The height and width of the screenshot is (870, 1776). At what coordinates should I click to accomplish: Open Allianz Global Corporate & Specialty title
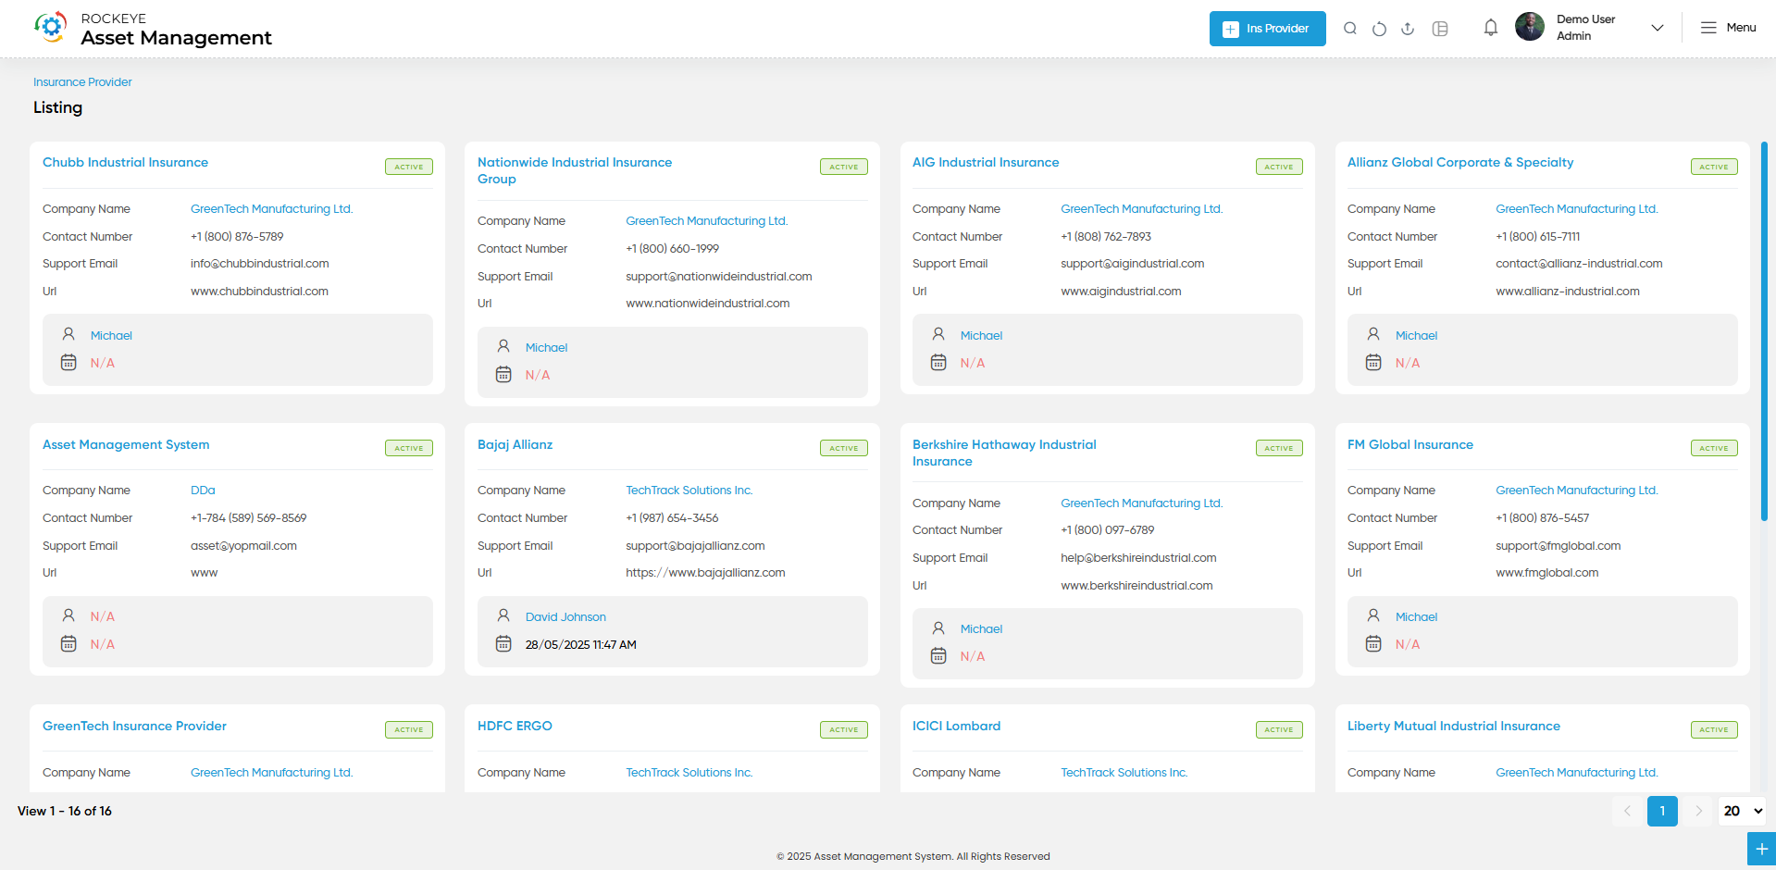click(x=1460, y=162)
